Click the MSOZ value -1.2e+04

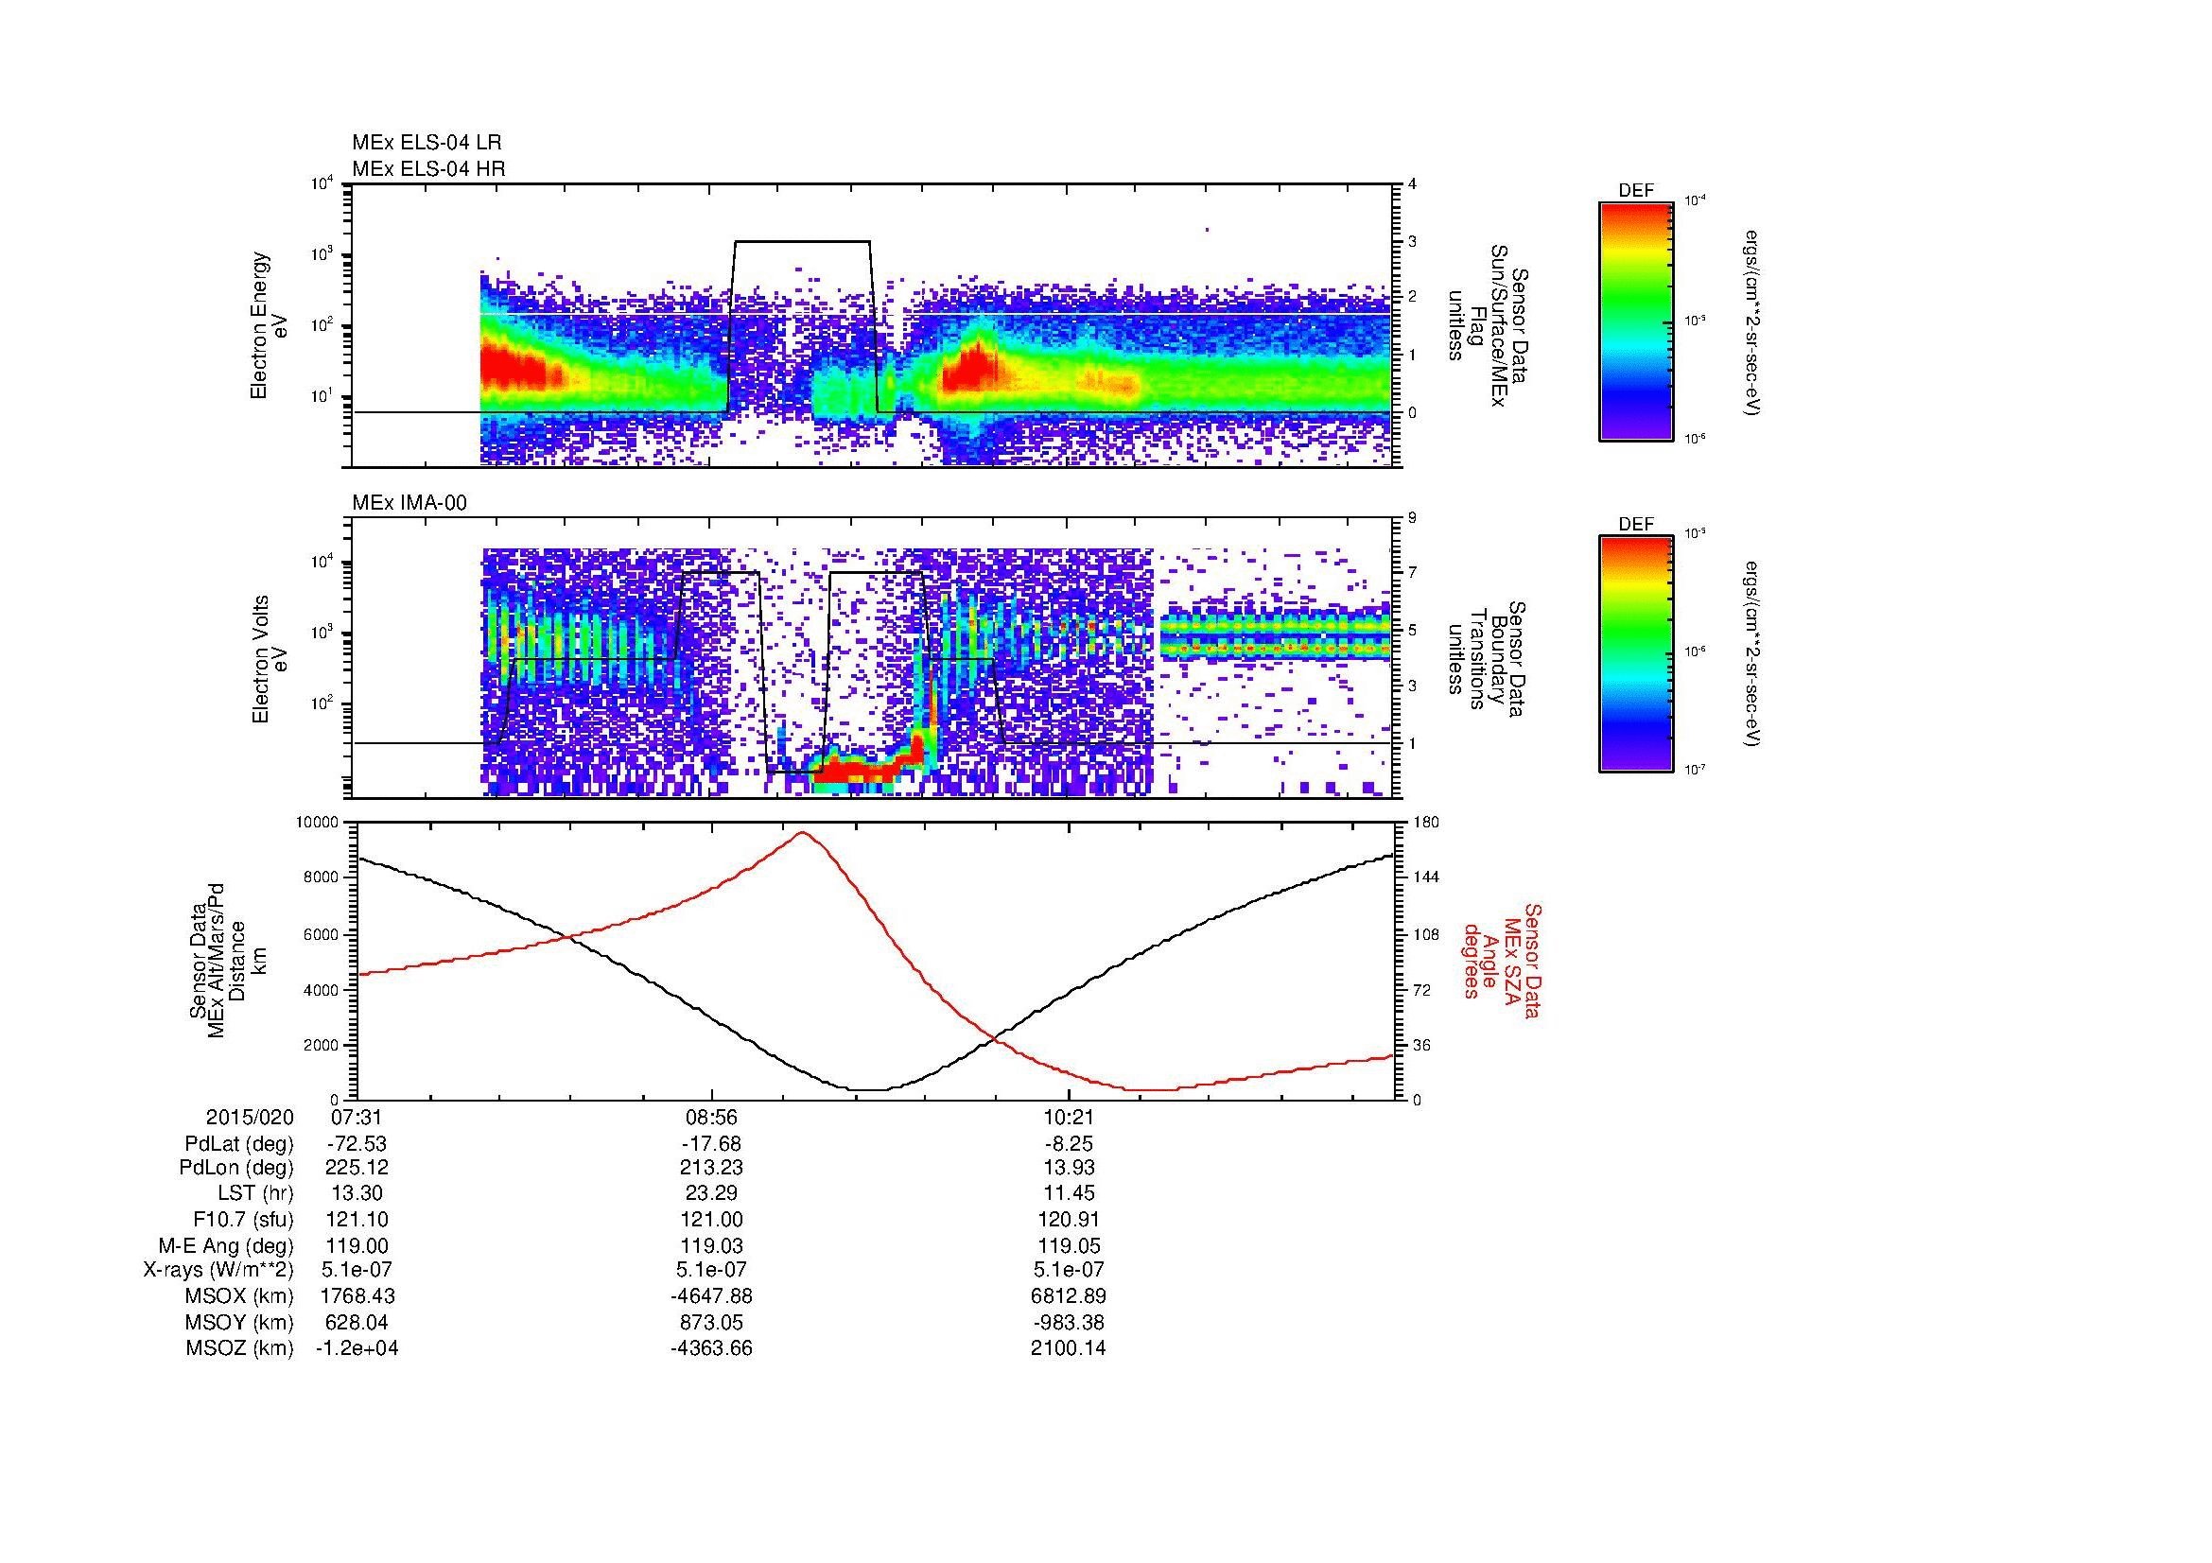click(x=356, y=1348)
